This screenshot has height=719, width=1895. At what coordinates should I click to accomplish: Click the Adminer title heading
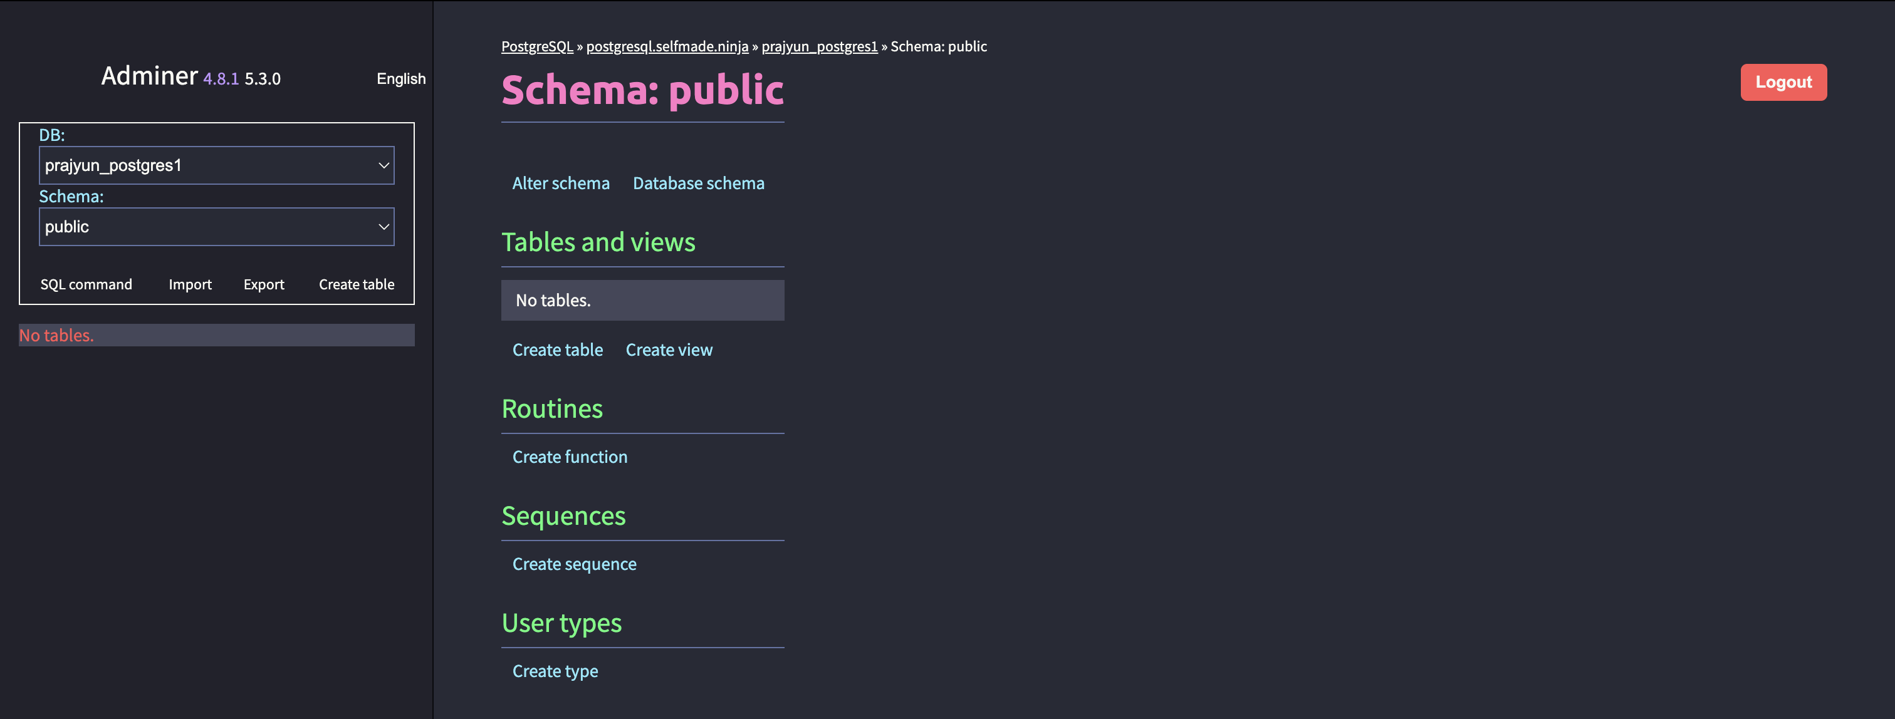[x=149, y=76]
